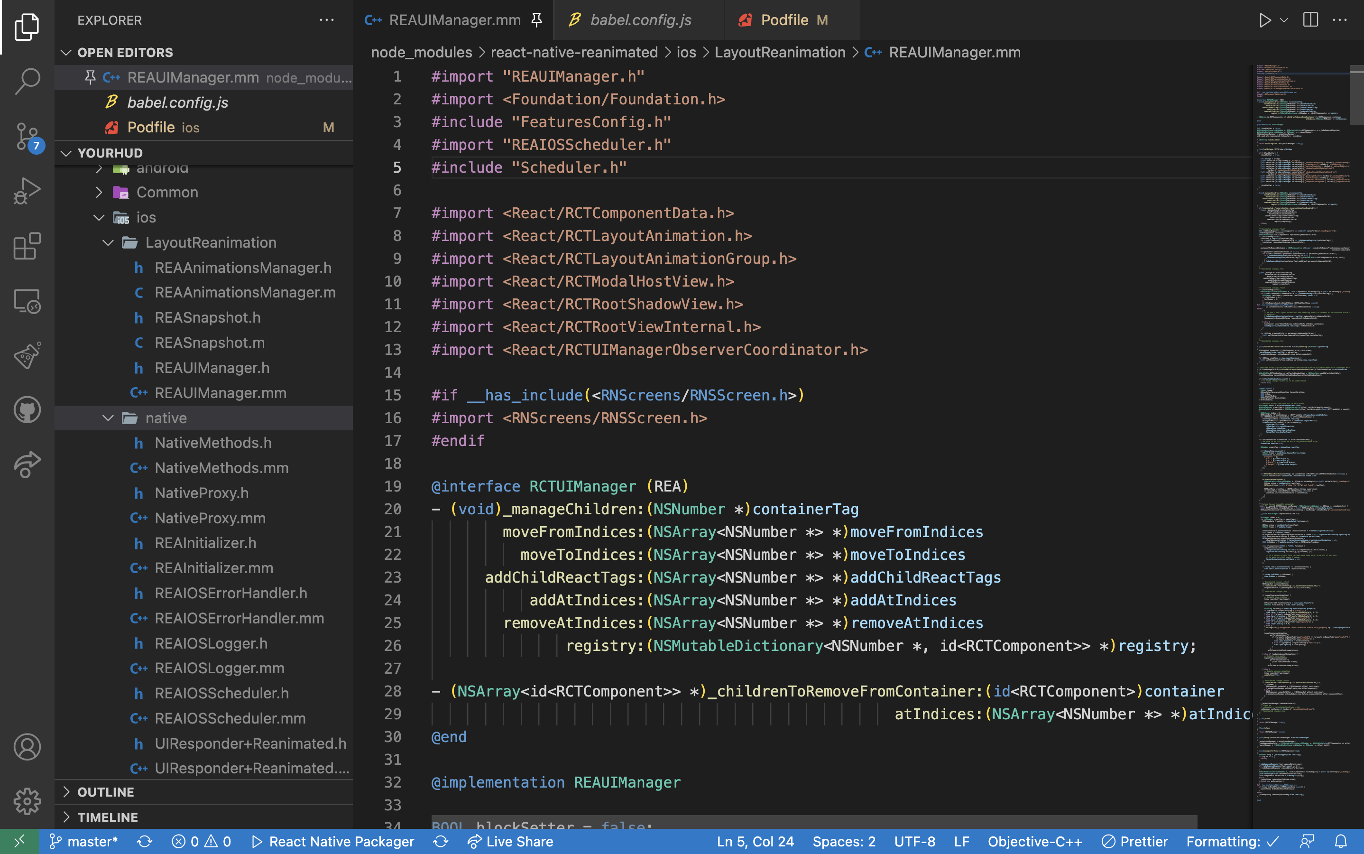1364x854 pixels.
Task: Switch to Podfile tab
Action: click(x=792, y=20)
